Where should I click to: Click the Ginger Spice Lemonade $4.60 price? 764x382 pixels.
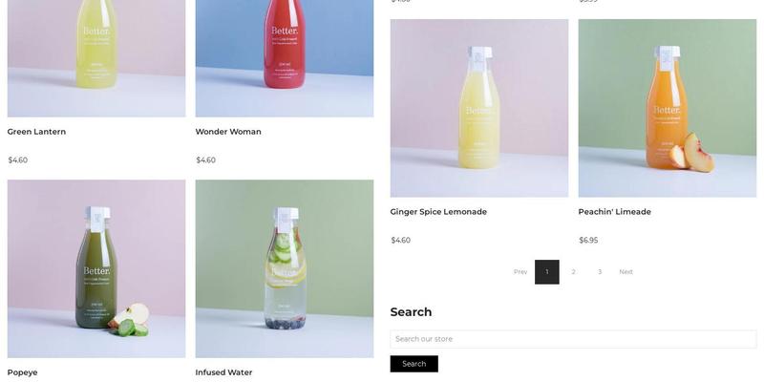[400, 241]
